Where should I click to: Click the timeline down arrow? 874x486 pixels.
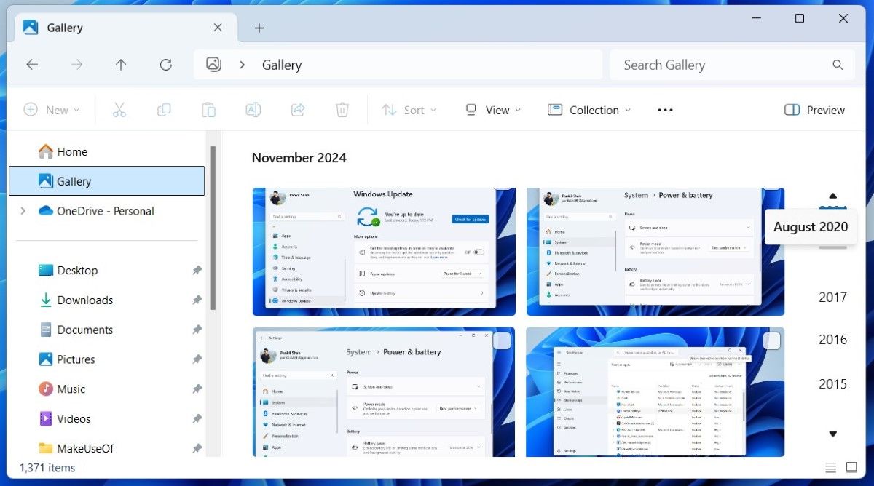pyautogui.click(x=833, y=434)
